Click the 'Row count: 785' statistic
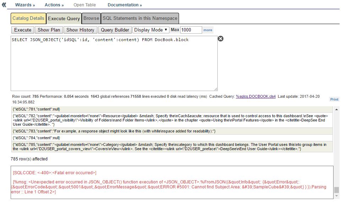Image resolution: width=341 pixels, height=204 pixels. [x=26, y=96]
